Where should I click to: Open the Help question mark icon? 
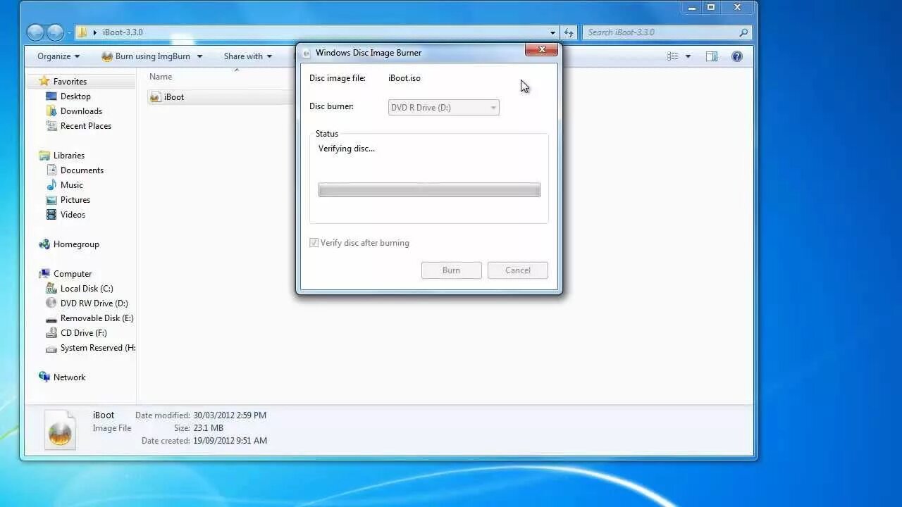(x=737, y=56)
